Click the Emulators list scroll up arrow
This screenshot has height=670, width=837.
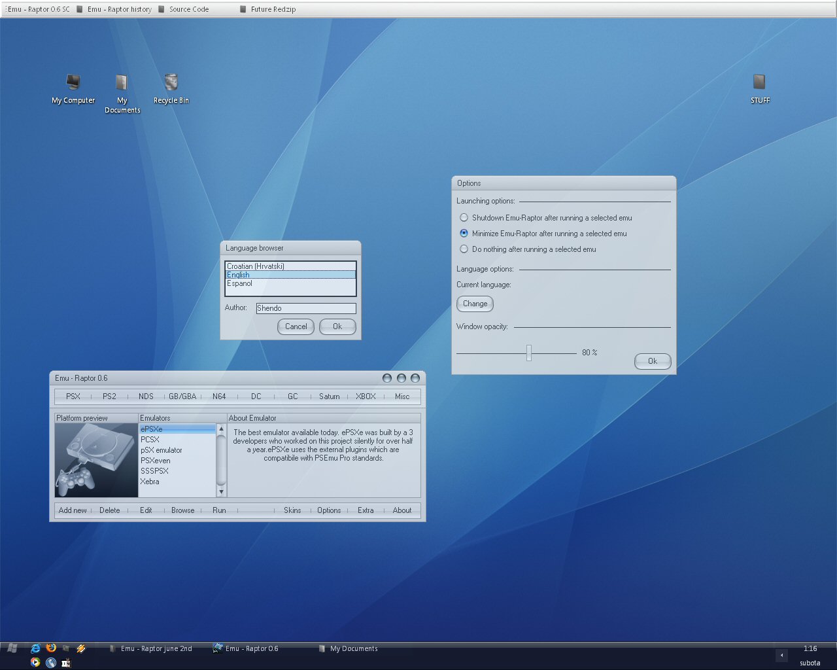[221, 429]
